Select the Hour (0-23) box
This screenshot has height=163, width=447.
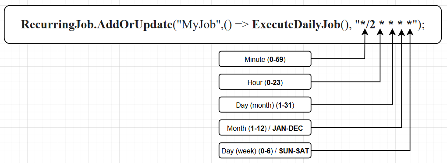point(265,82)
